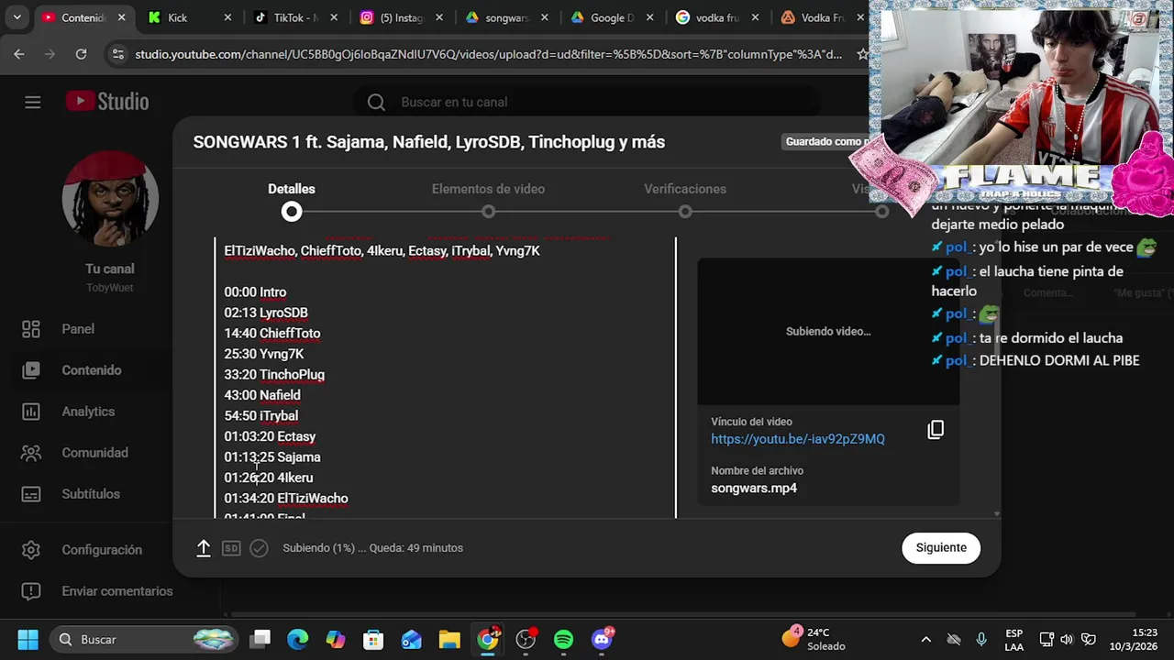
Task: Click the '43:00 Nafield' timestamp line
Action: (262, 395)
